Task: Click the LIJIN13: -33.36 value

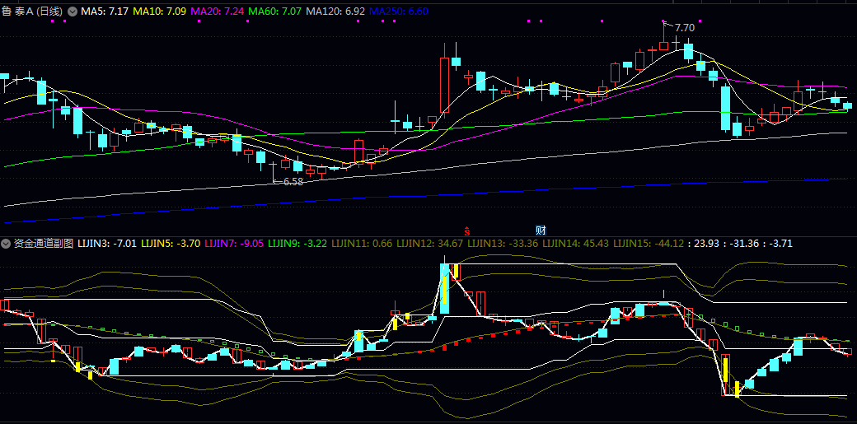Action: 503,244
